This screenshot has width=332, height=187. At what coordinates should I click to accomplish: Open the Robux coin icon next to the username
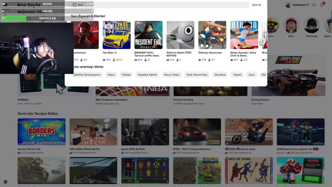(314, 5)
